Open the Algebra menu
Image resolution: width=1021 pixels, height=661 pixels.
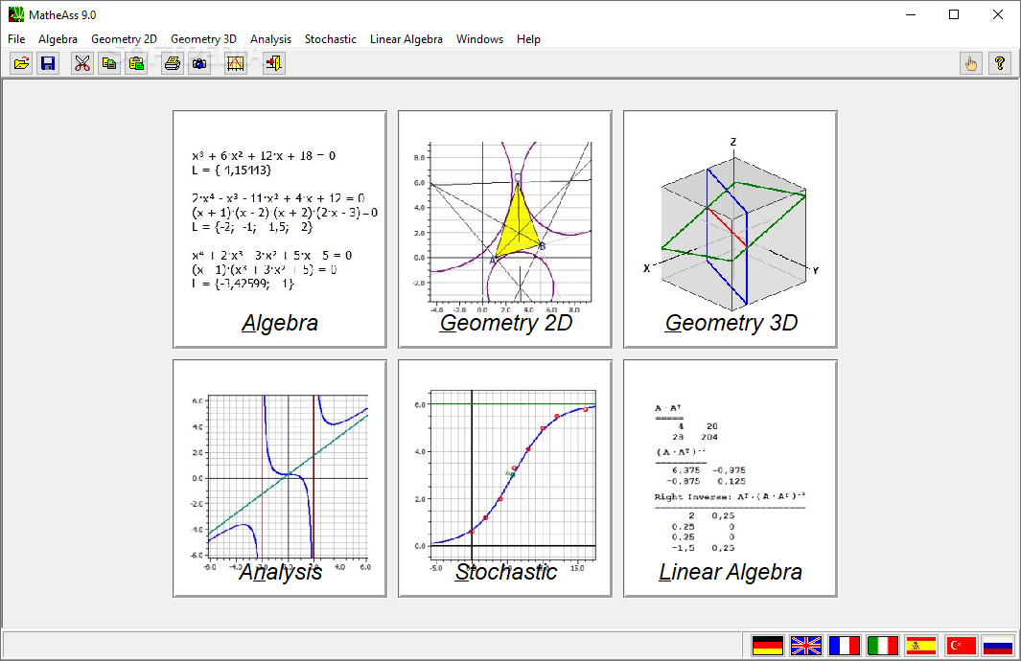tap(58, 39)
